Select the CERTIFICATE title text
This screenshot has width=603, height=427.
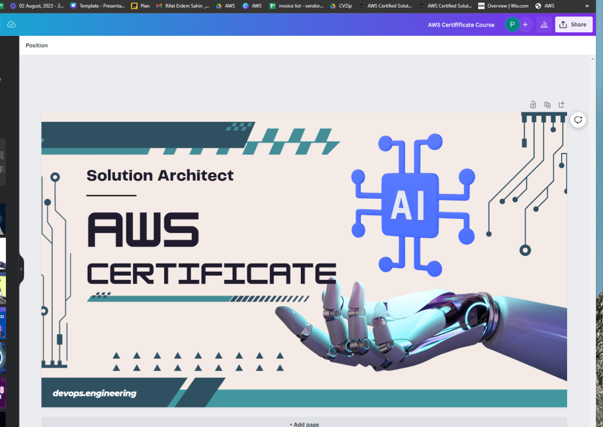click(211, 274)
